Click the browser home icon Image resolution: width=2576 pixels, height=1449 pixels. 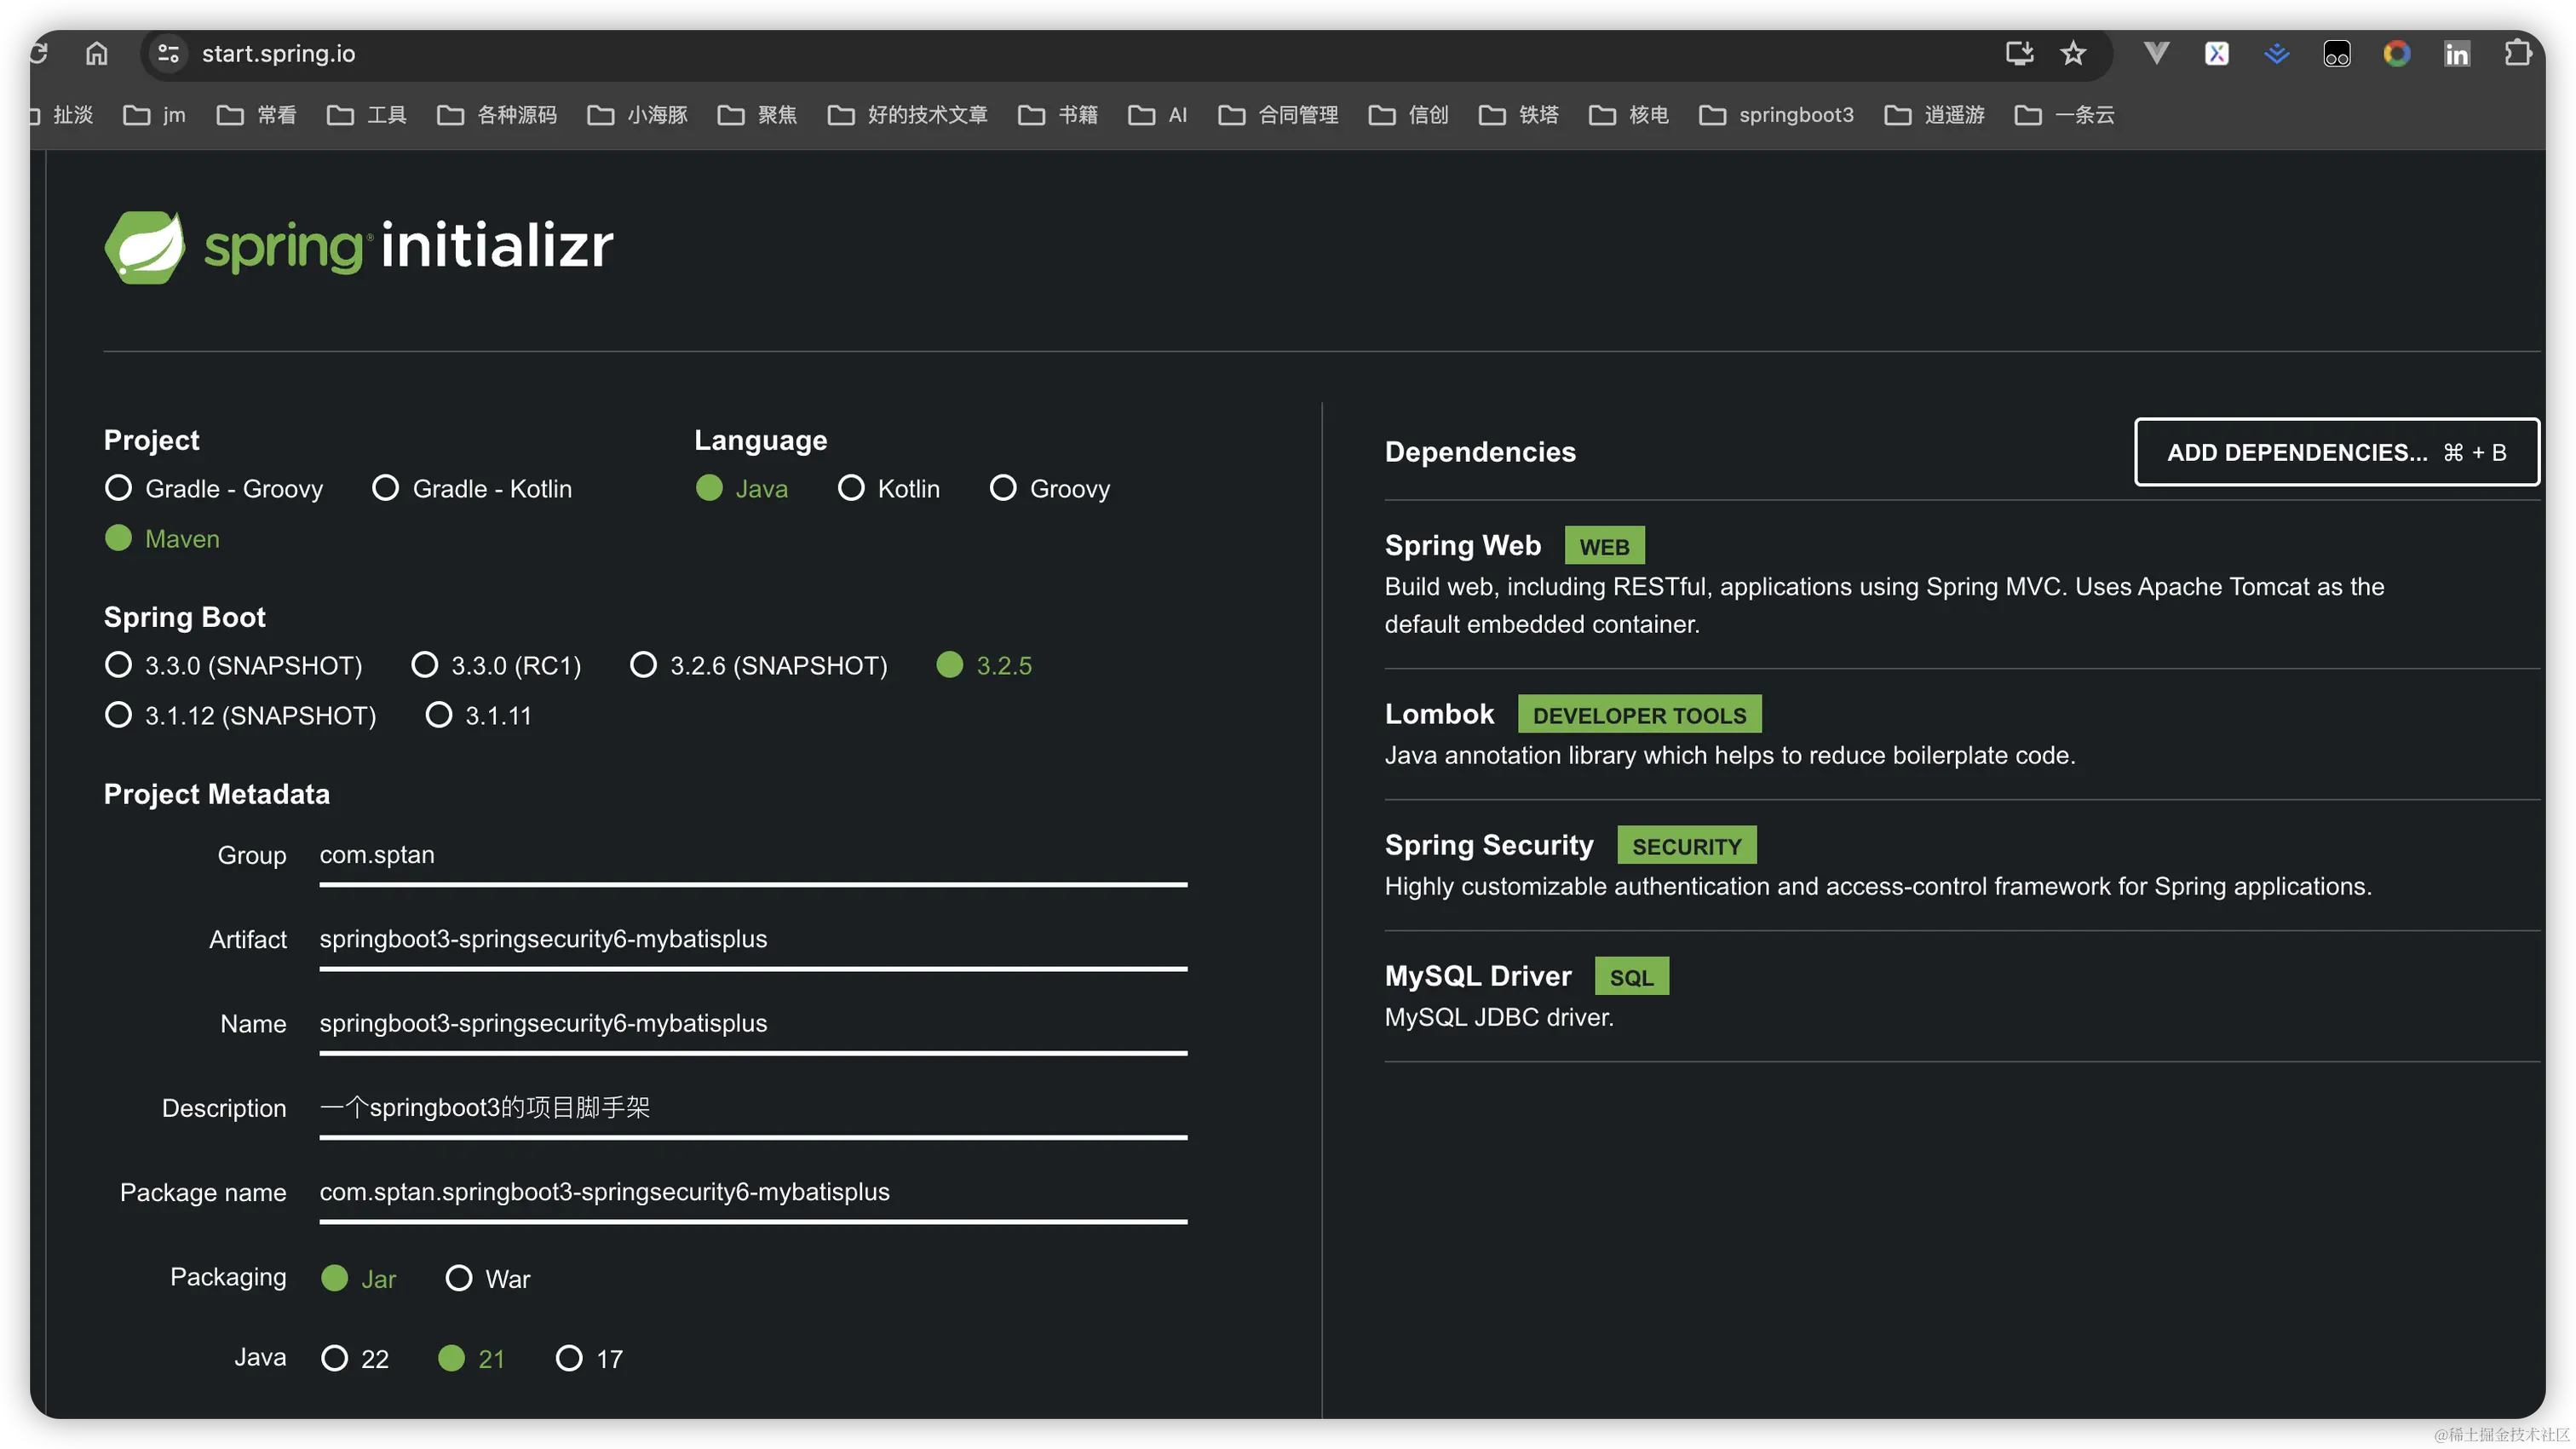[x=96, y=53]
